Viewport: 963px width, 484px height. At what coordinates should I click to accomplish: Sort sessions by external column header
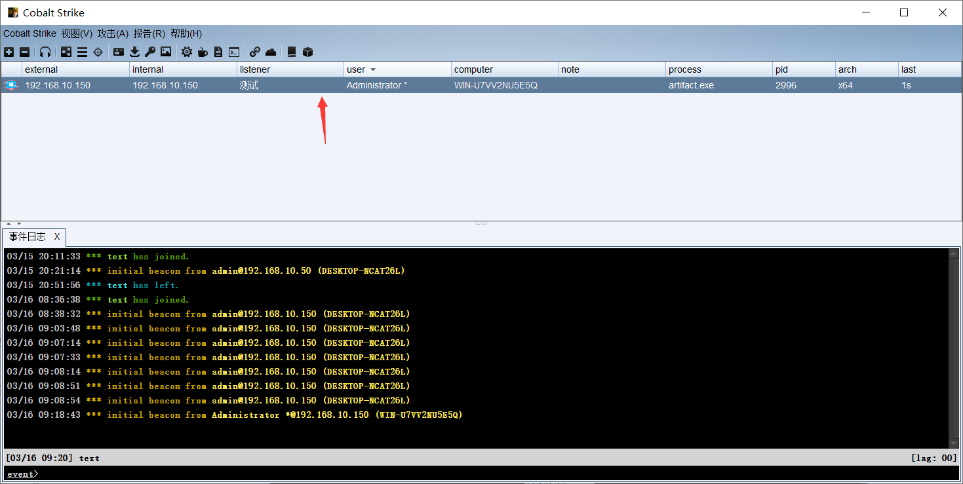(76, 69)
